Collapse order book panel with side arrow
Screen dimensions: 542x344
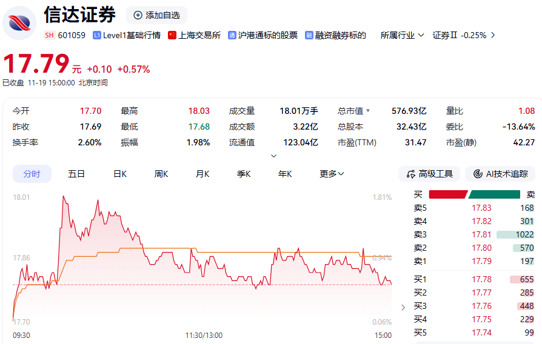click(403, 308)
